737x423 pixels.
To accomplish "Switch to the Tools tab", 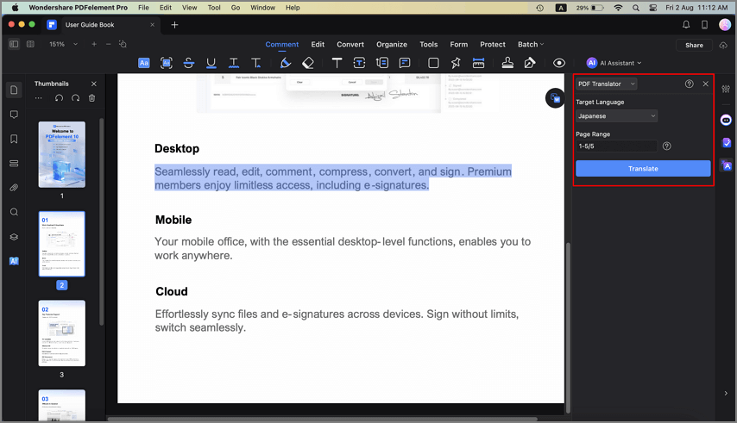I will [429, 44].
